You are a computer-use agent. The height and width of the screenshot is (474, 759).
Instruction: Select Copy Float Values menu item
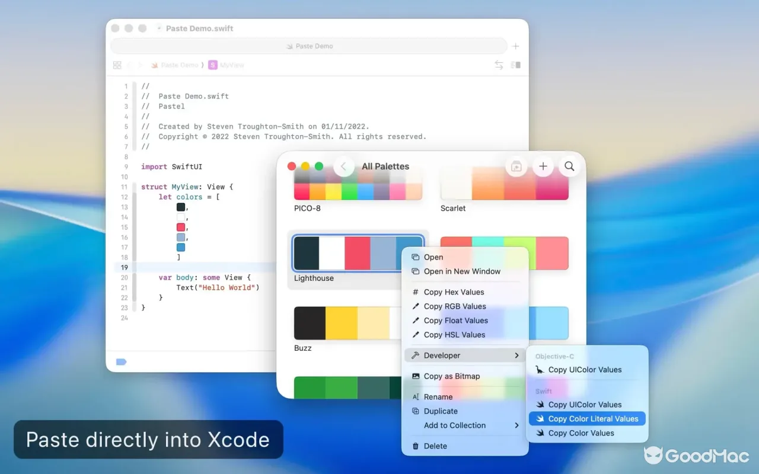465,321
